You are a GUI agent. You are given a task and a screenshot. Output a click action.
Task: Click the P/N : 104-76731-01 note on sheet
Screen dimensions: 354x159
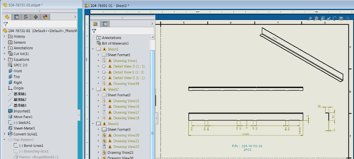click(x=247, y=146)
